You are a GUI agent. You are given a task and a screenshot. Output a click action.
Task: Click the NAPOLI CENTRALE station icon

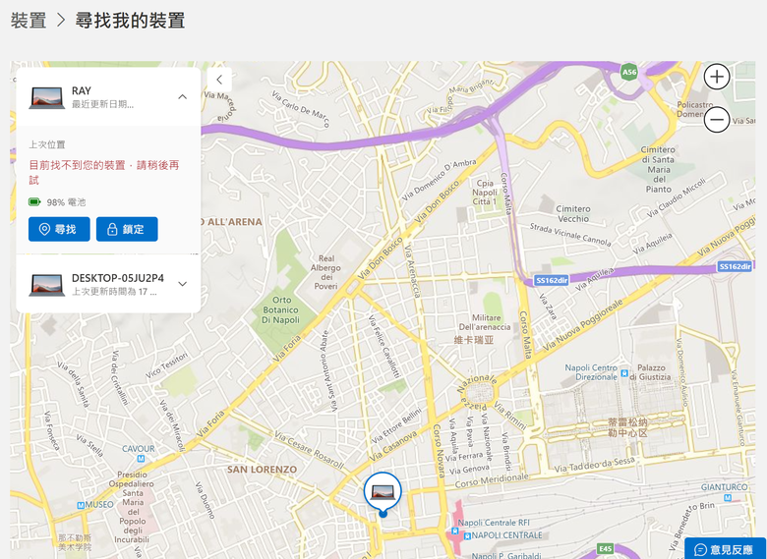tap(467, 535)
